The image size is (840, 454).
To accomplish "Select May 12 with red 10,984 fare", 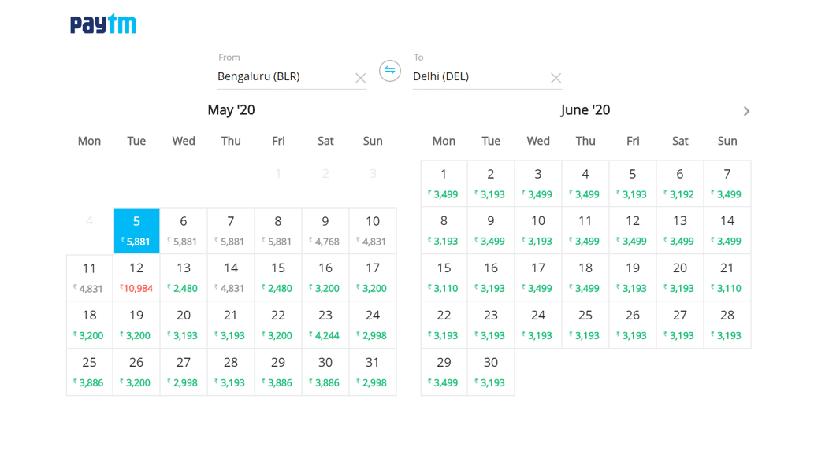I will click(136, 277).
